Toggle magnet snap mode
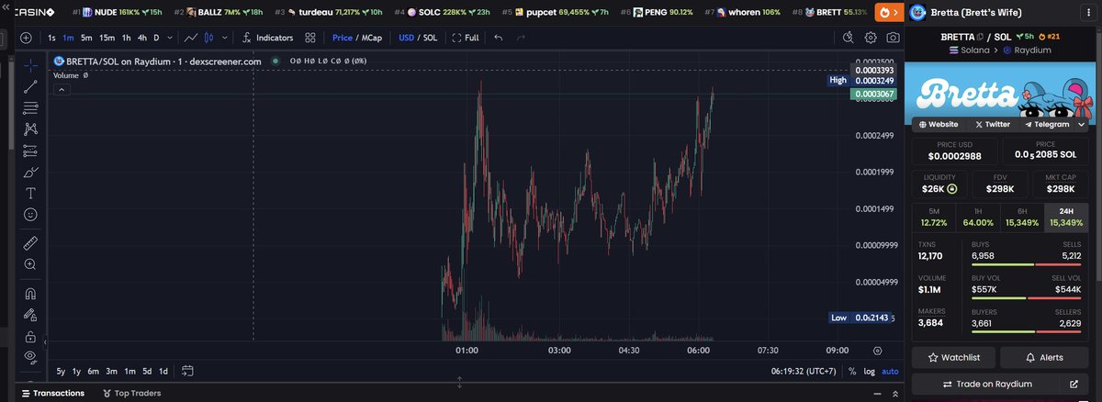1102x402 pixels. (x=30, y=294)
